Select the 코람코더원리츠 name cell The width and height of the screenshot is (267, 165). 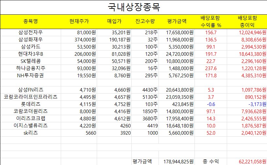(31, 111)
